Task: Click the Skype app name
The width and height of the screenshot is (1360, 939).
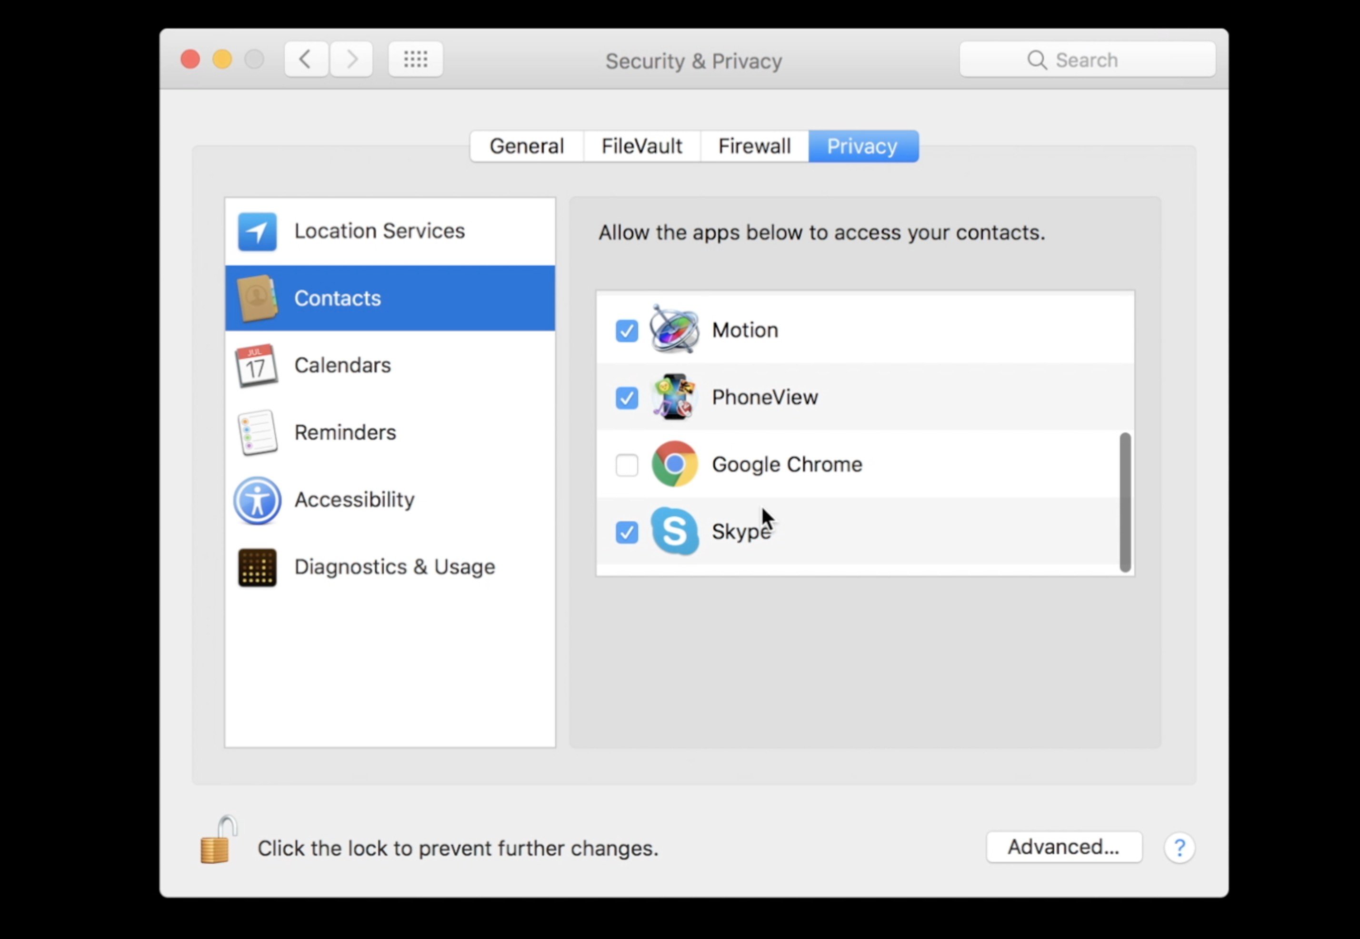Action: click(741, 532)
